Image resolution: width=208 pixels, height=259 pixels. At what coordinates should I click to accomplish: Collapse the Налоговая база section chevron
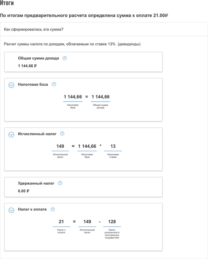pos(11,85)
